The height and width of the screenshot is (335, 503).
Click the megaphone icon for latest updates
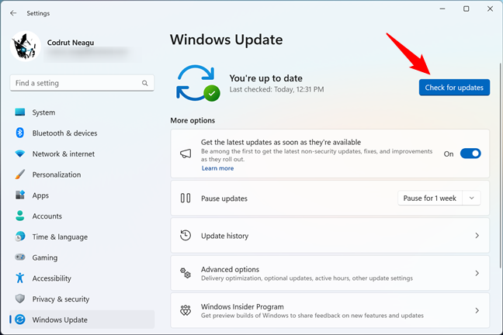186,154
